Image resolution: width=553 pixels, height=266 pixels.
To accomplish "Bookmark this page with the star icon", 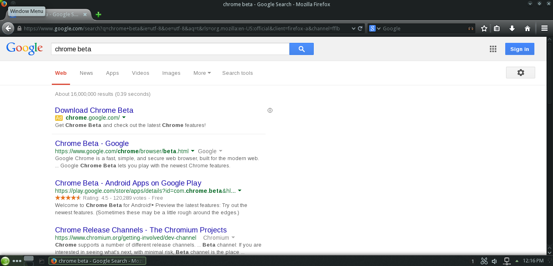I will pyautogui.click(x=484, y=28).
